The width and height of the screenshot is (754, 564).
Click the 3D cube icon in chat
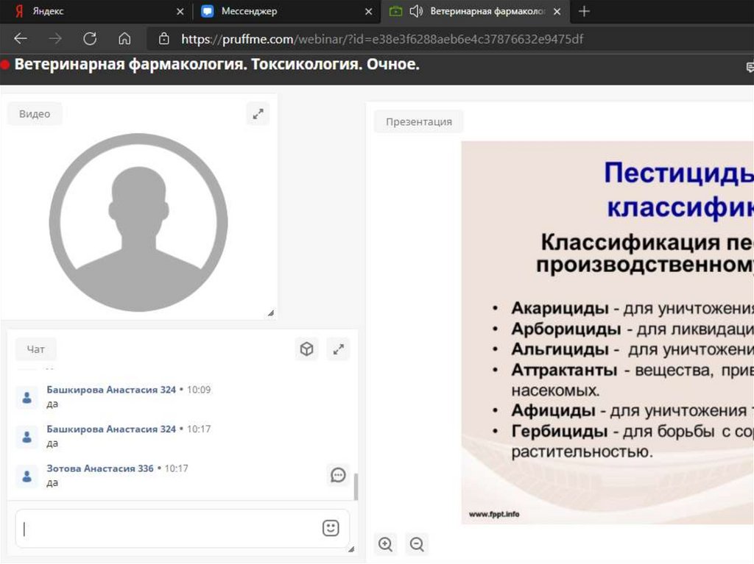click(306, 349)
